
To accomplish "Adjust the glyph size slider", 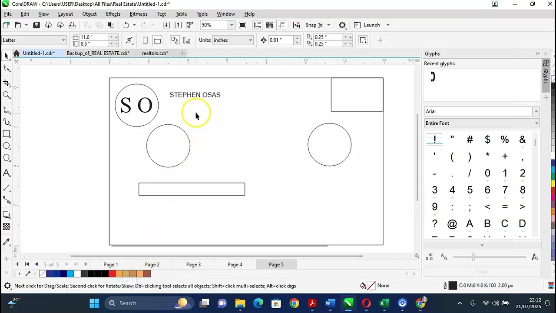I will click(x=473, y=257).
